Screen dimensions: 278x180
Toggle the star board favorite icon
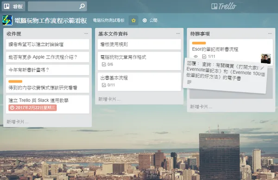(133, 20)
